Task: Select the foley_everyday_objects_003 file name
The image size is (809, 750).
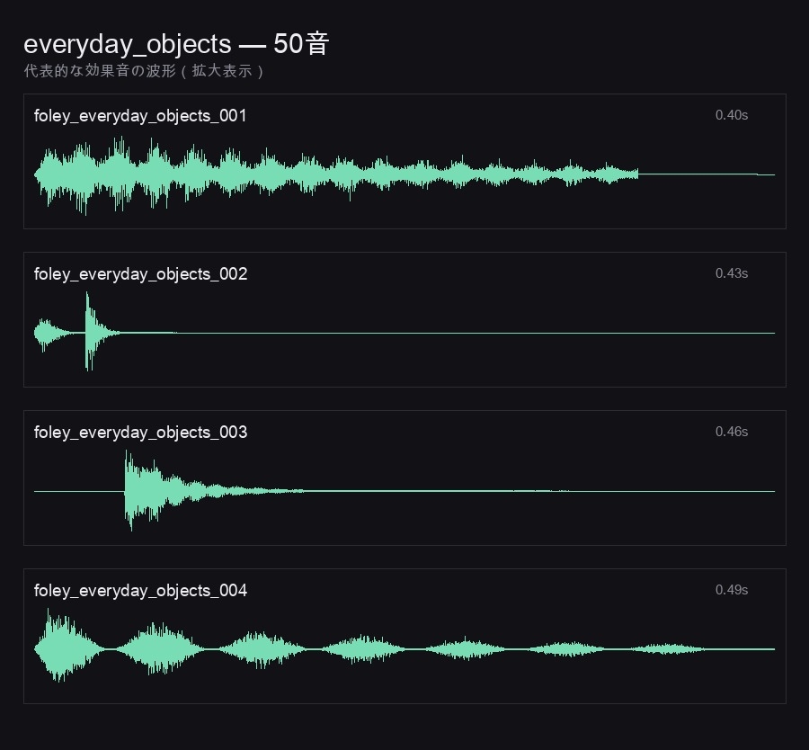Action: pos(141,432)
